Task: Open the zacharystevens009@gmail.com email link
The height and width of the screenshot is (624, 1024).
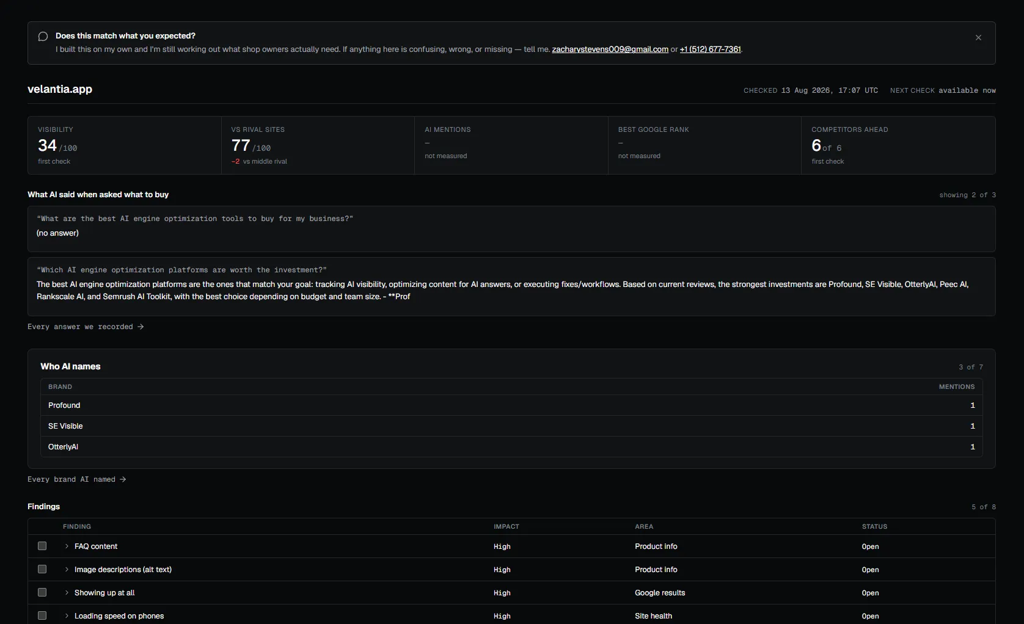Action: tap(610, 49)
